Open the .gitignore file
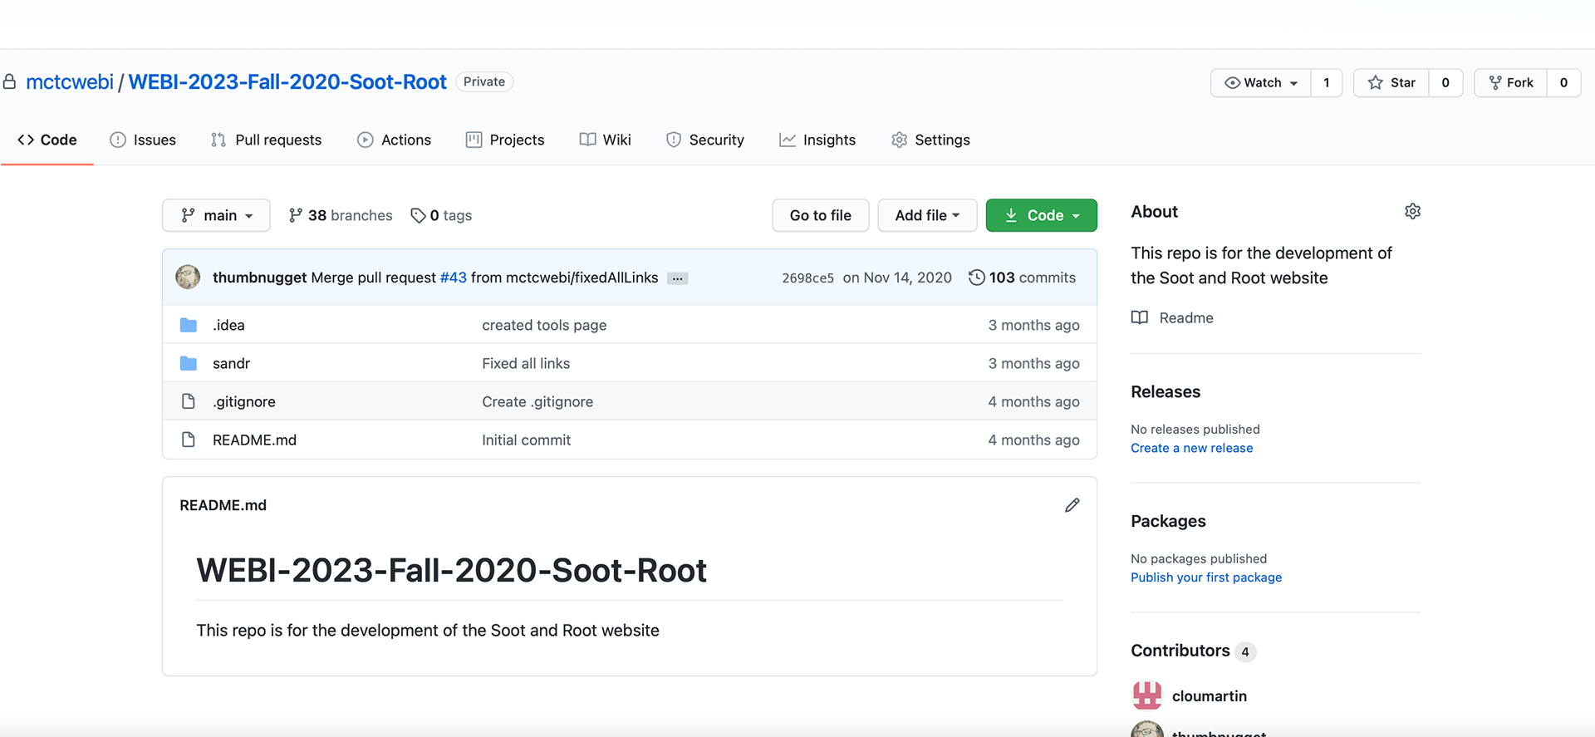Viewport: 1595px width, 737px height. point(243,401)
